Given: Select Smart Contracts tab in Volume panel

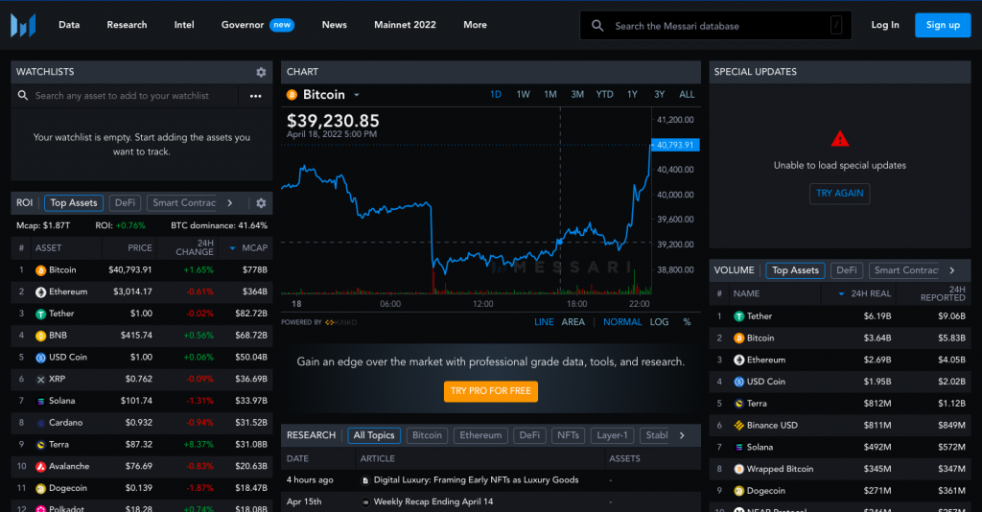Looking at the screenshot, I should tap(906, 270).
